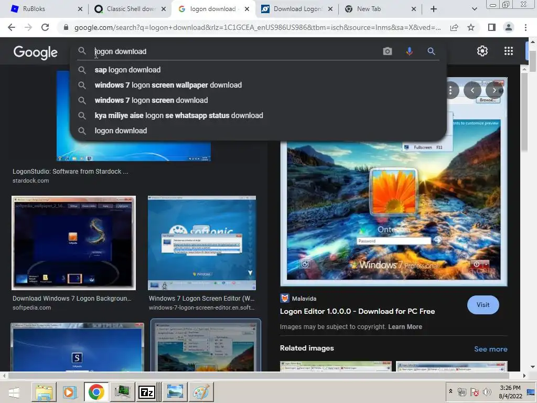Reload the current page
Viewport: 537px width, 403px height.
point(45,27)
